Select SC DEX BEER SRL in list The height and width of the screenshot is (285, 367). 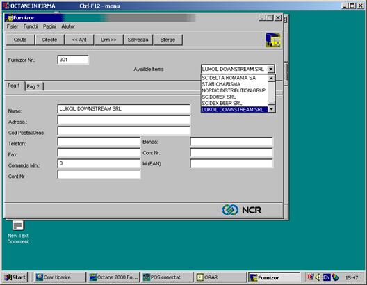click(234, 103)
